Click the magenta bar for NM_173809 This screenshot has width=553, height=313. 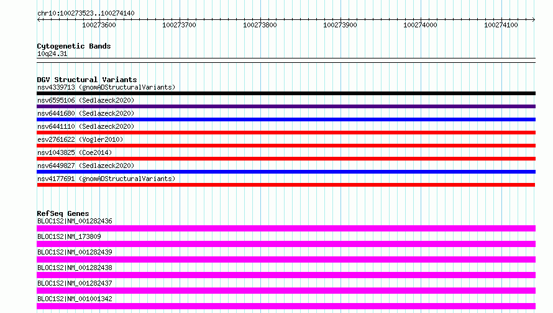pyautogui.click(x=286, y=244)
